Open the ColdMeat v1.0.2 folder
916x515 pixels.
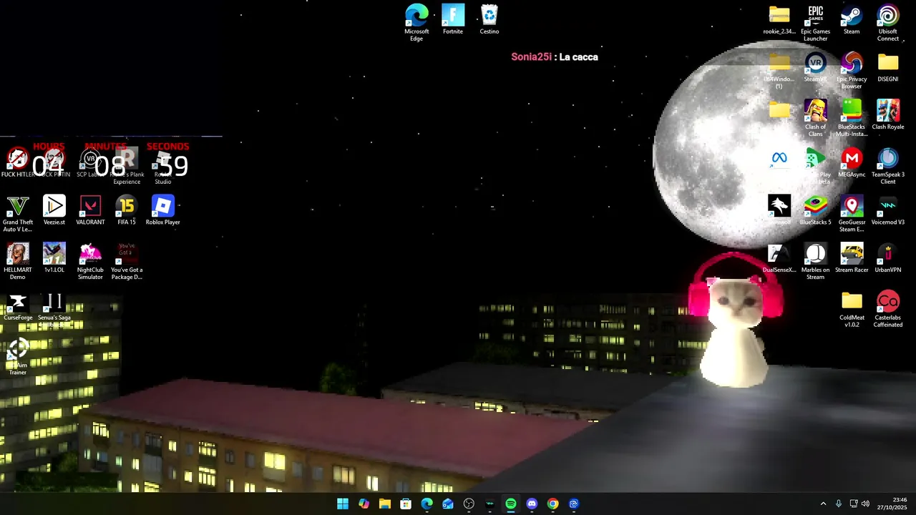click(852, 310)
